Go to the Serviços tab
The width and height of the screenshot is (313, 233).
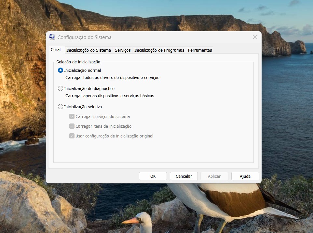click(123, 50)
